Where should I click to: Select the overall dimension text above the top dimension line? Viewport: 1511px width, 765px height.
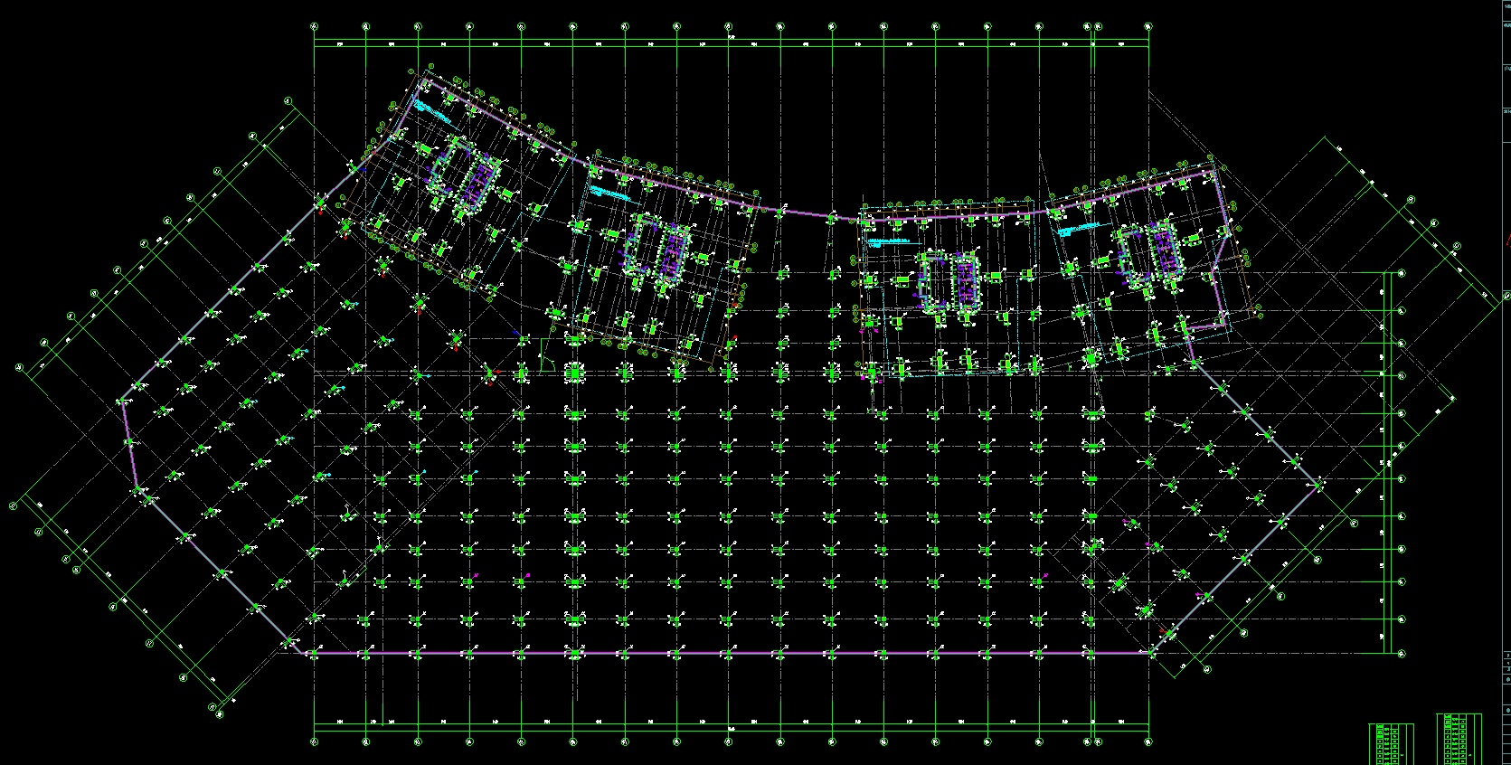pyautogui.click(x=731, y=37)
